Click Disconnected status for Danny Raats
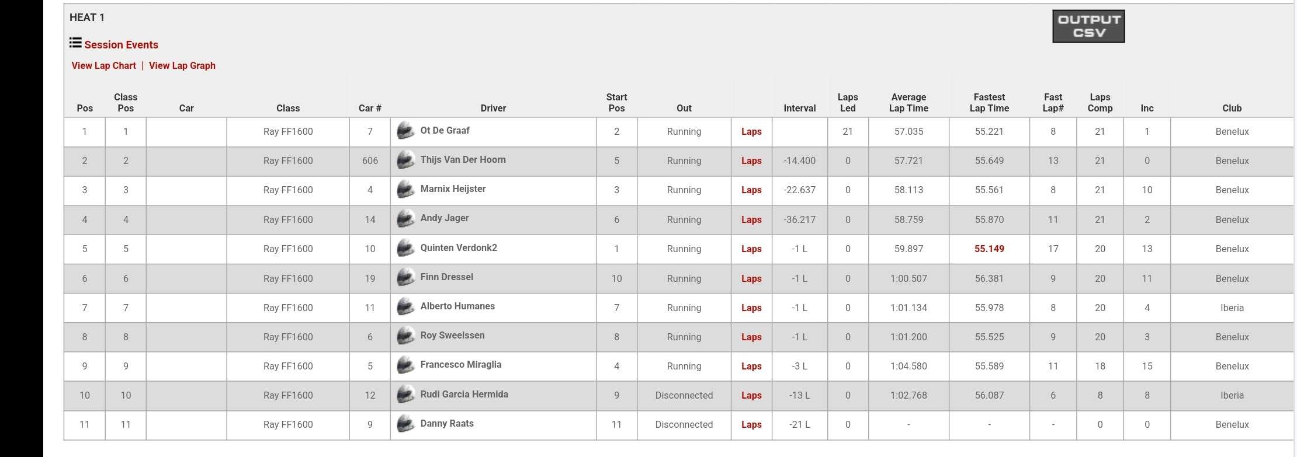Image resolution: width=1297 pixels, height=457 pixels. (684, 425)
